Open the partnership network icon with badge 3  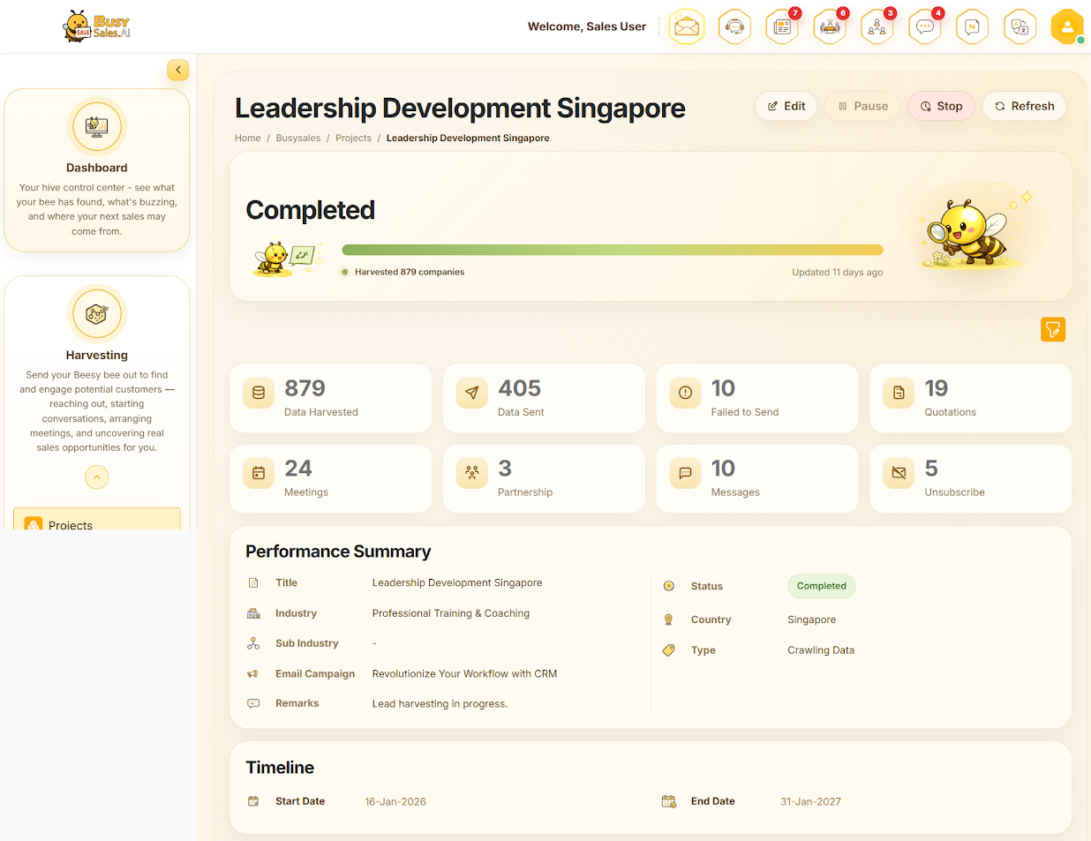[877, 26]
